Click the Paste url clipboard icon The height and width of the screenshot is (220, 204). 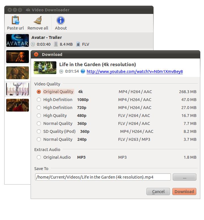(x=15, y=20)
